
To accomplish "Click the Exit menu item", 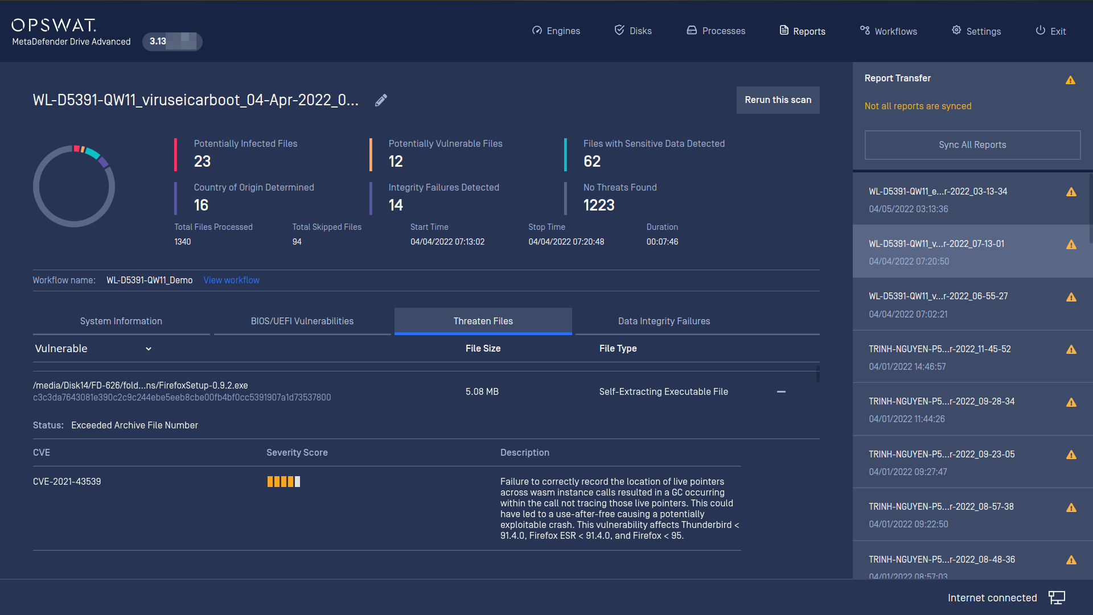I will coord(1051,31).
